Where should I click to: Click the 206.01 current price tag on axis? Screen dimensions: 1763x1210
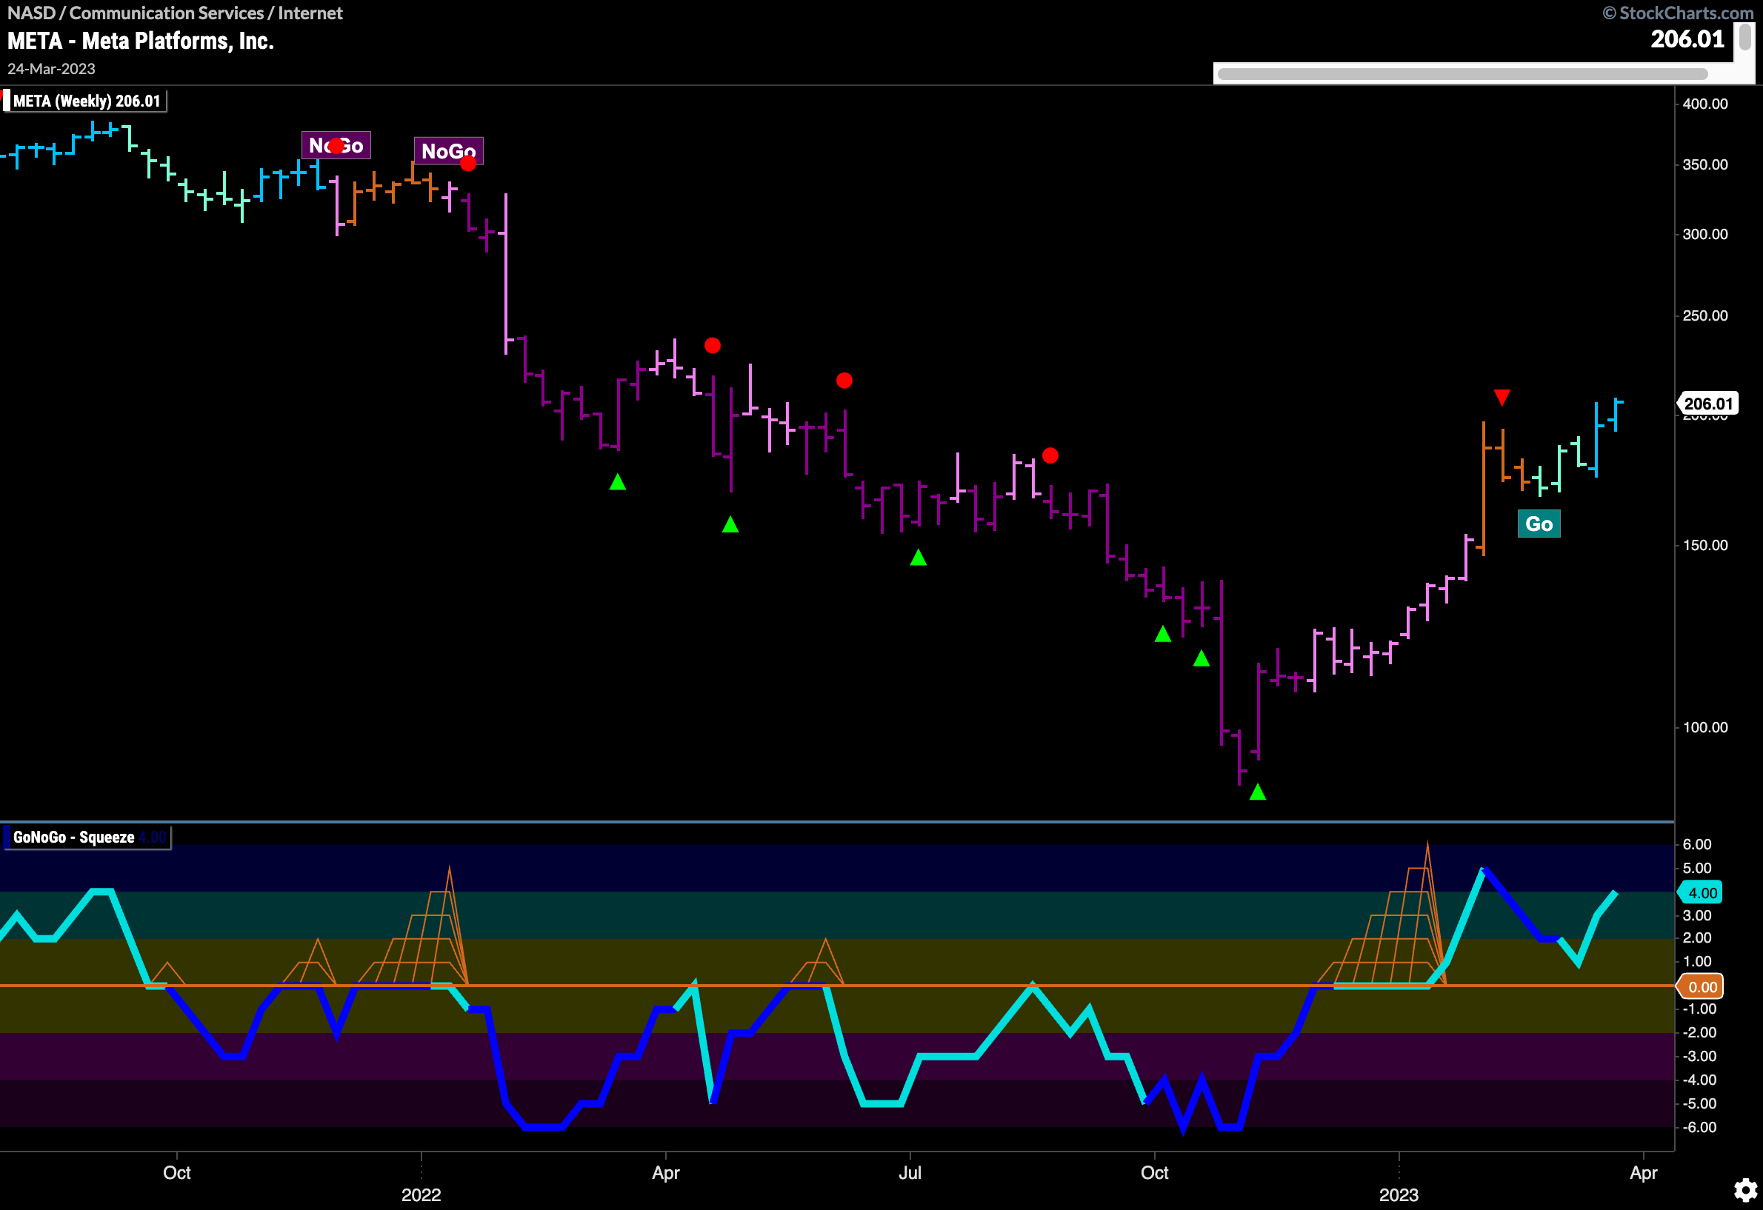tap(1708, 404)
